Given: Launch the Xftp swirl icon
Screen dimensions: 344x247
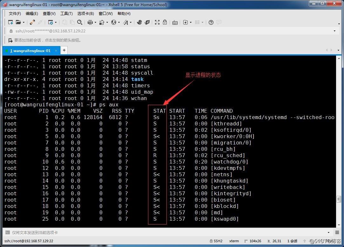Looking at the screenshot, I should coord(139,22).
